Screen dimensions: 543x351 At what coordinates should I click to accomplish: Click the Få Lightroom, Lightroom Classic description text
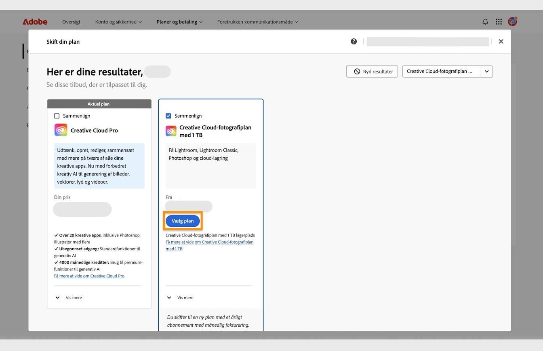click(x=204, y=154)
